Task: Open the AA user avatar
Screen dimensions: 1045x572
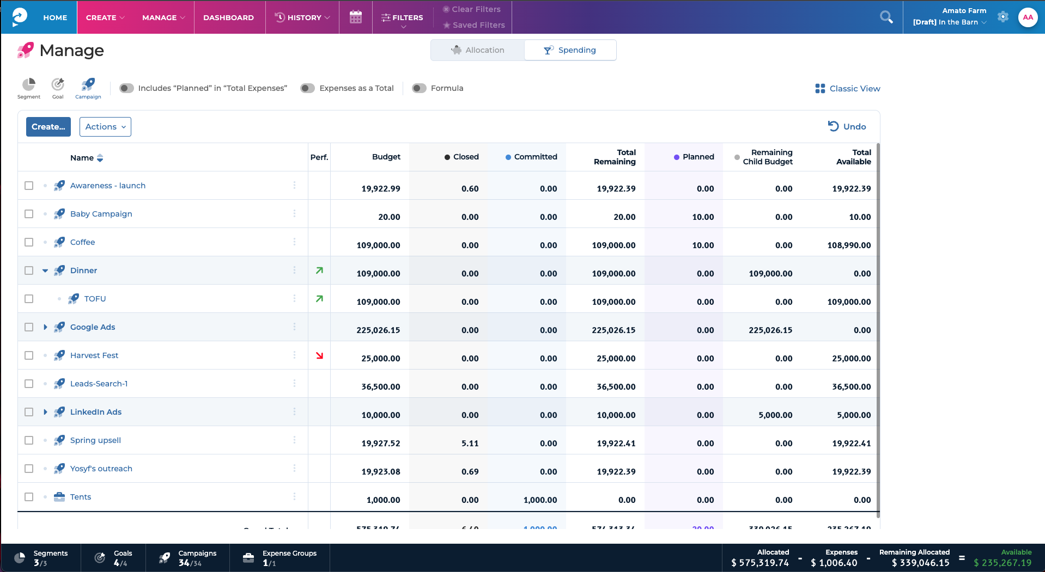Action: tap(1028, 17)
